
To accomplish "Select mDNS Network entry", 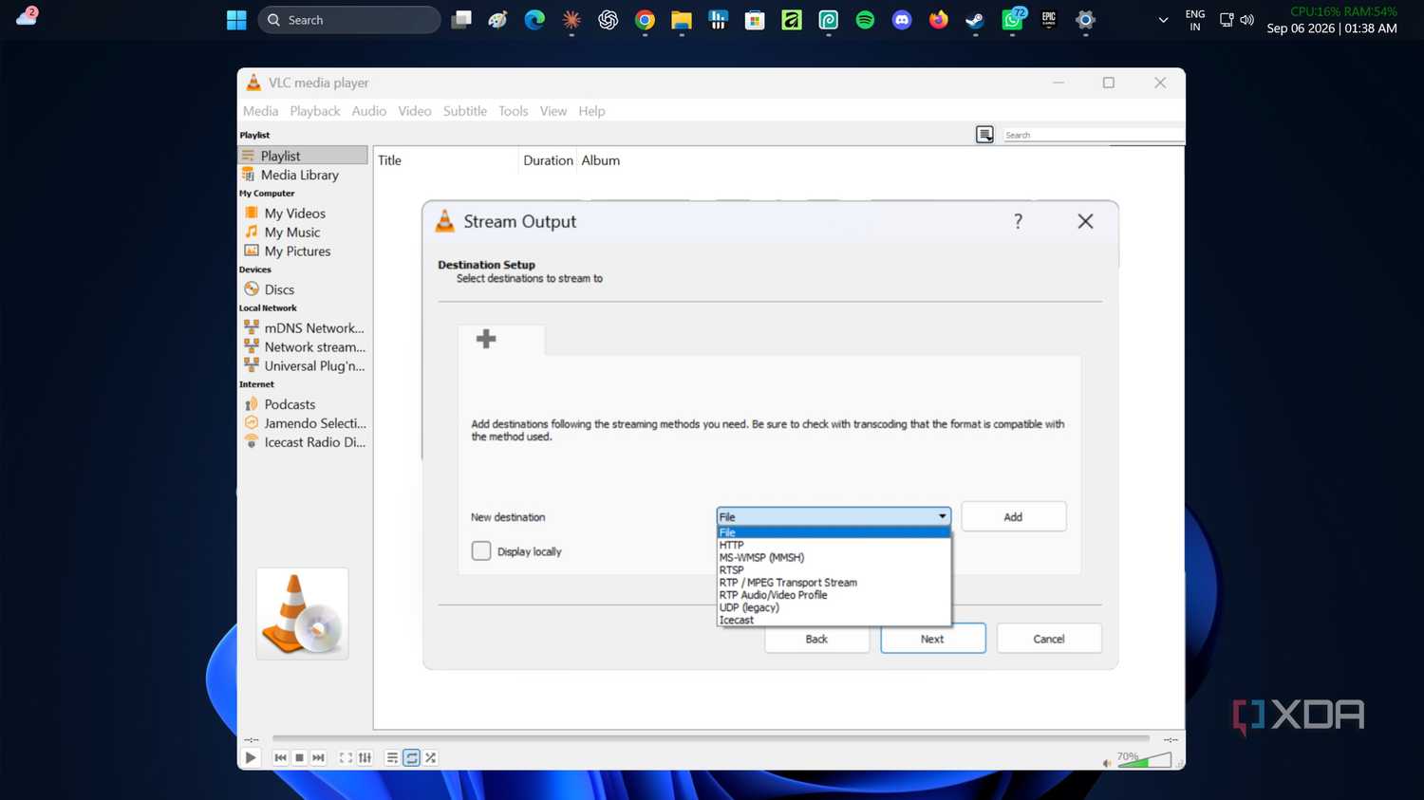I will [x=303, y=328].
